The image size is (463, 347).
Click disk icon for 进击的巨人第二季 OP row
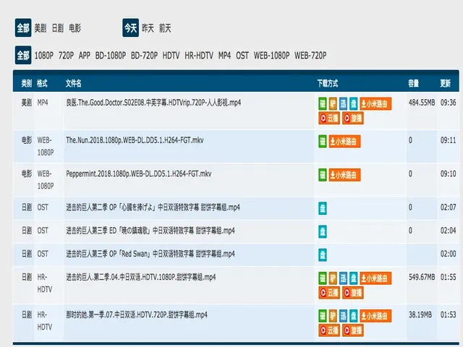click(x=323, y=208)
